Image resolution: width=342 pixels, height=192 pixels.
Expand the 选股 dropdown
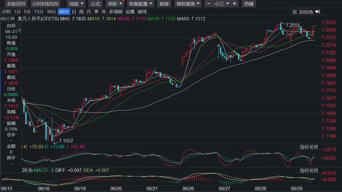pos(76,4)
